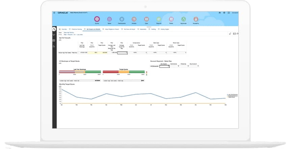Select the Conservative Y O Y Growth% cell
This screenshot has height=152, width=291.
coord(132,53)
